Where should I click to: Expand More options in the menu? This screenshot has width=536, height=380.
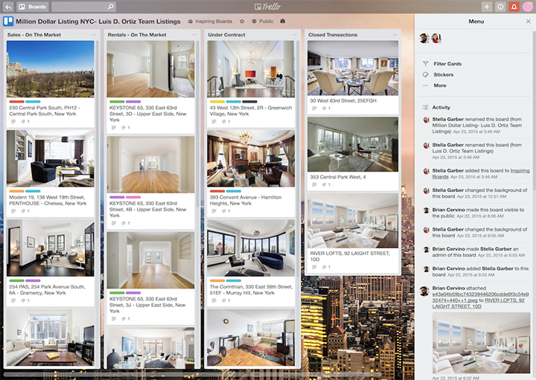pyautogui.click(x=440, y=86)
